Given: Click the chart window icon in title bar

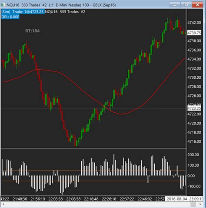Looking at the screenshot, I should click(x=3, y=5).
